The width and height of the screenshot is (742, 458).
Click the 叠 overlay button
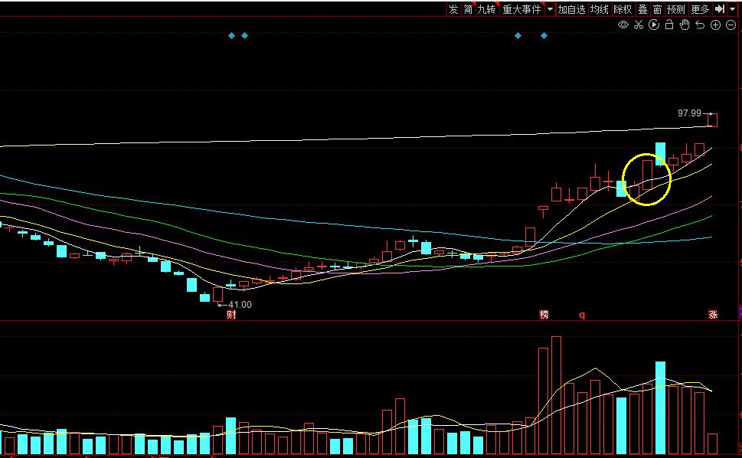click(x=642, y=9)
